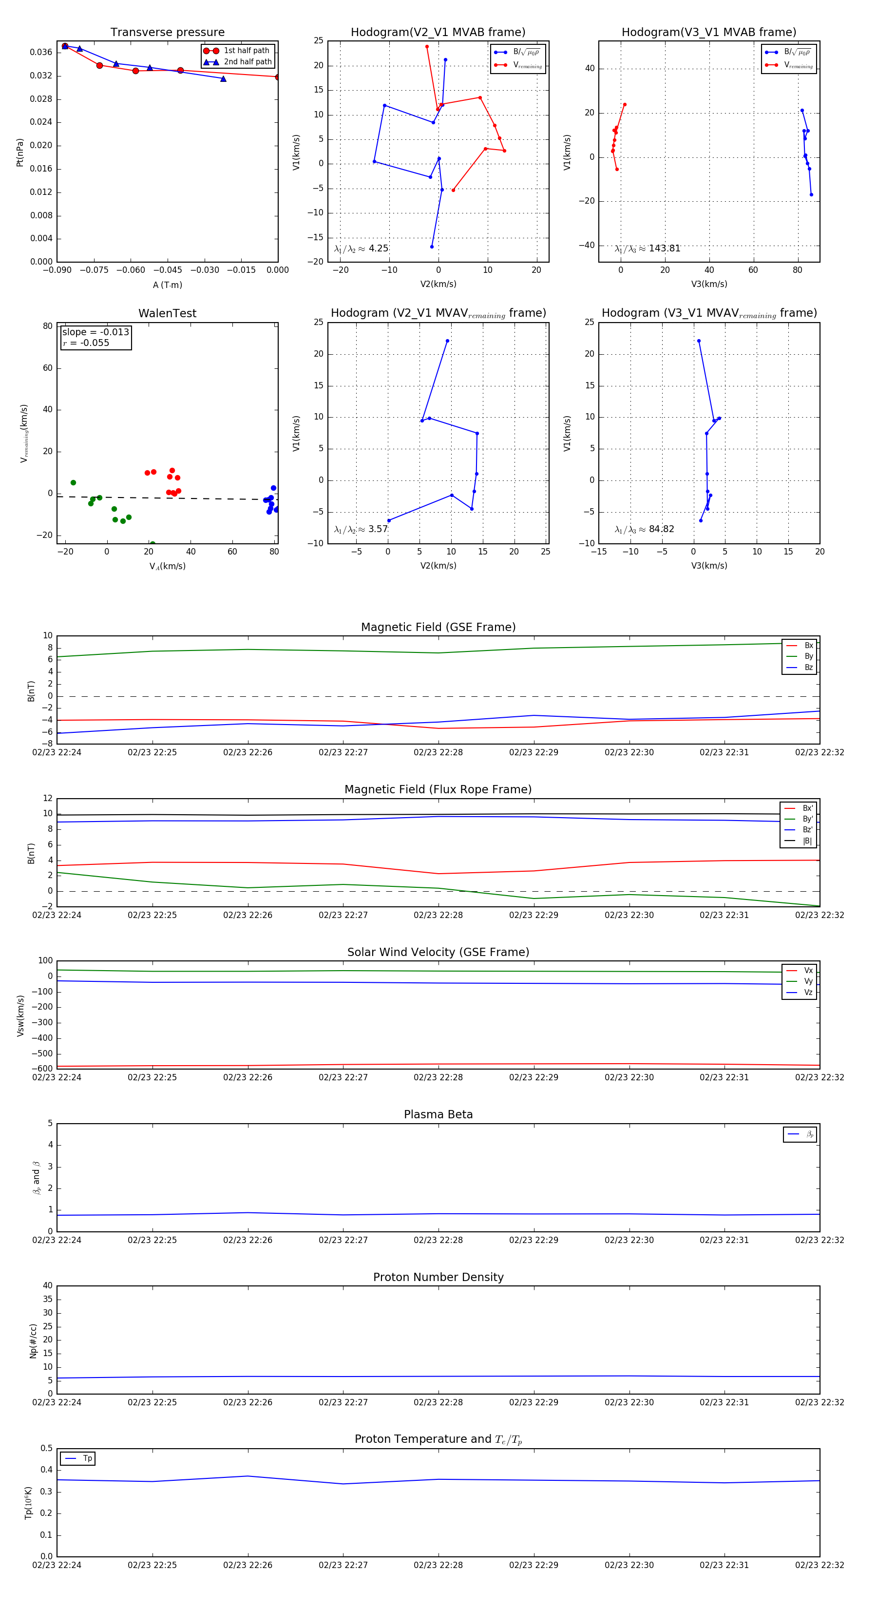This screenshot has height=1608, width=877.
Task: Click the 'By' legend entry in the GSE magnetic field panel
Action: point(800,656)
